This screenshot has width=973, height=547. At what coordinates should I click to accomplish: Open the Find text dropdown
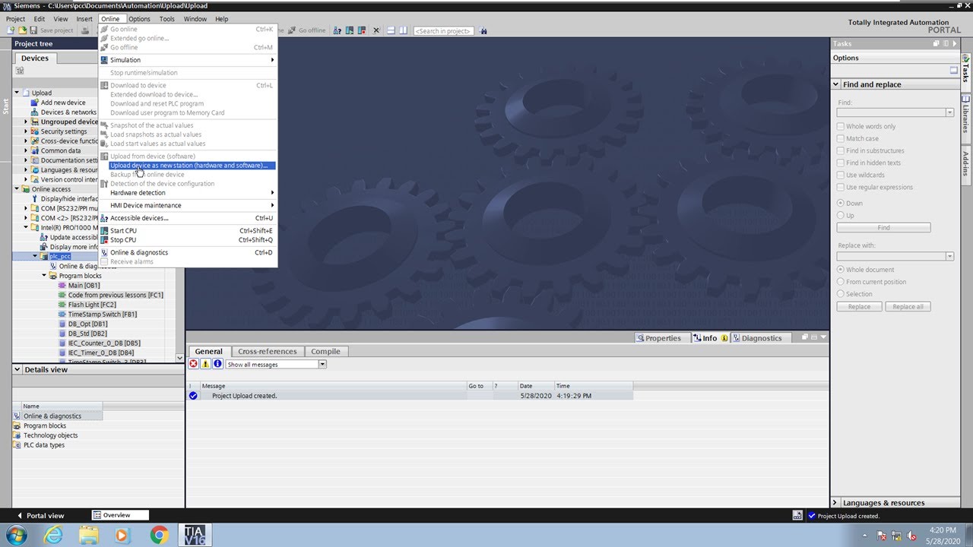pyautogui.click(x=949, y=112)
